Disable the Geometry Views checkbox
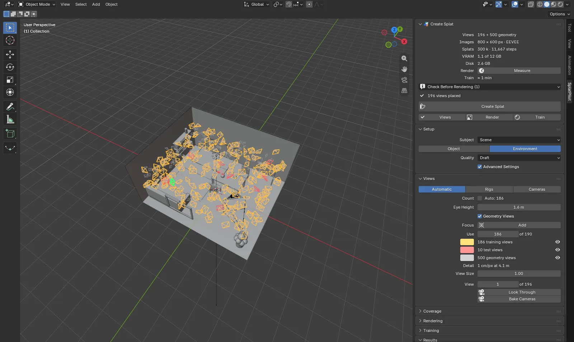This screenshot has width=574, height=342. 480,216
